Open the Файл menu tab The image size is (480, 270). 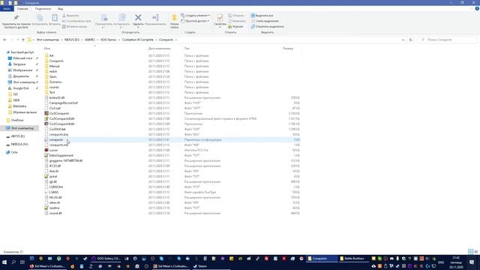pos(7,9)
